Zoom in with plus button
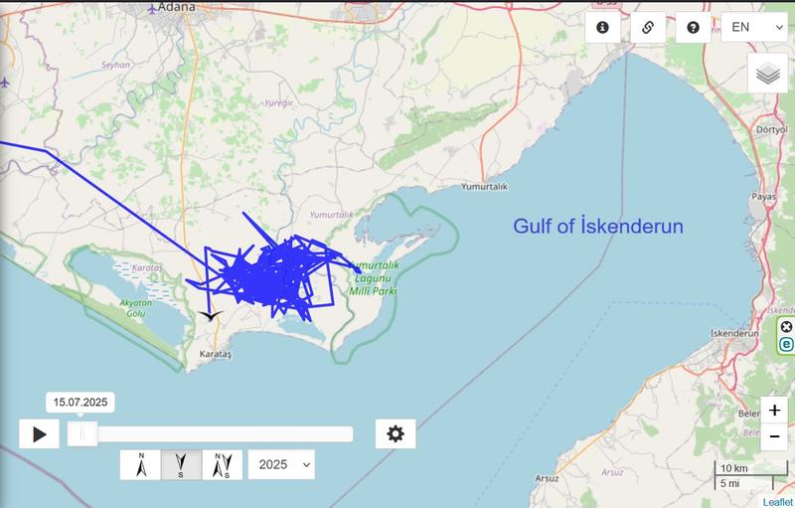This screenshot has height=508, width=795. click(x=774, y=410)
